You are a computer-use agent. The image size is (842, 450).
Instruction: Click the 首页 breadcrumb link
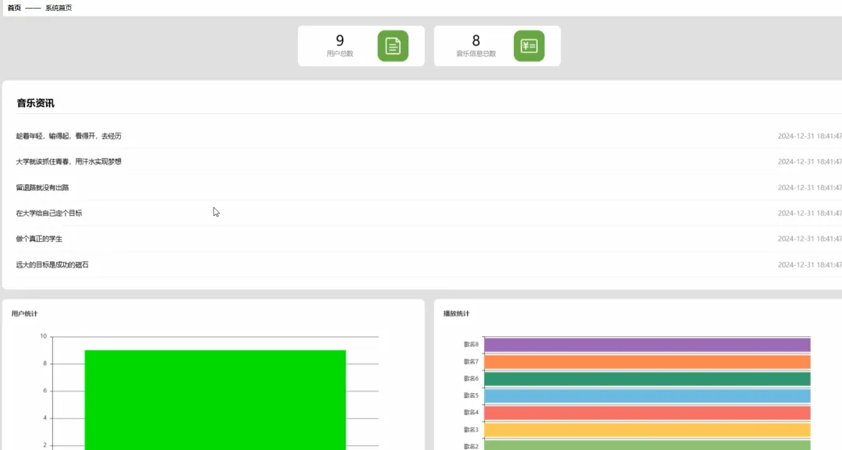(14, 8)
